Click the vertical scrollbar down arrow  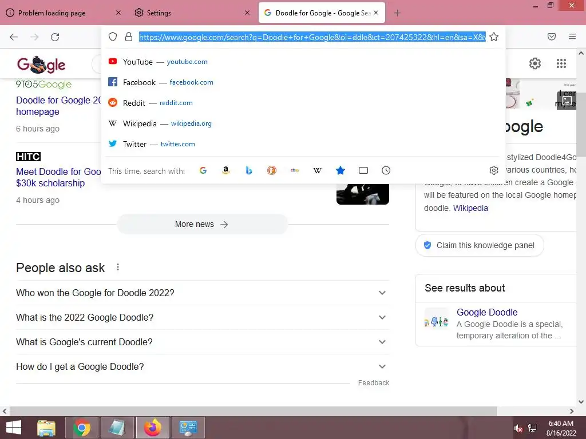pos(581,402)
